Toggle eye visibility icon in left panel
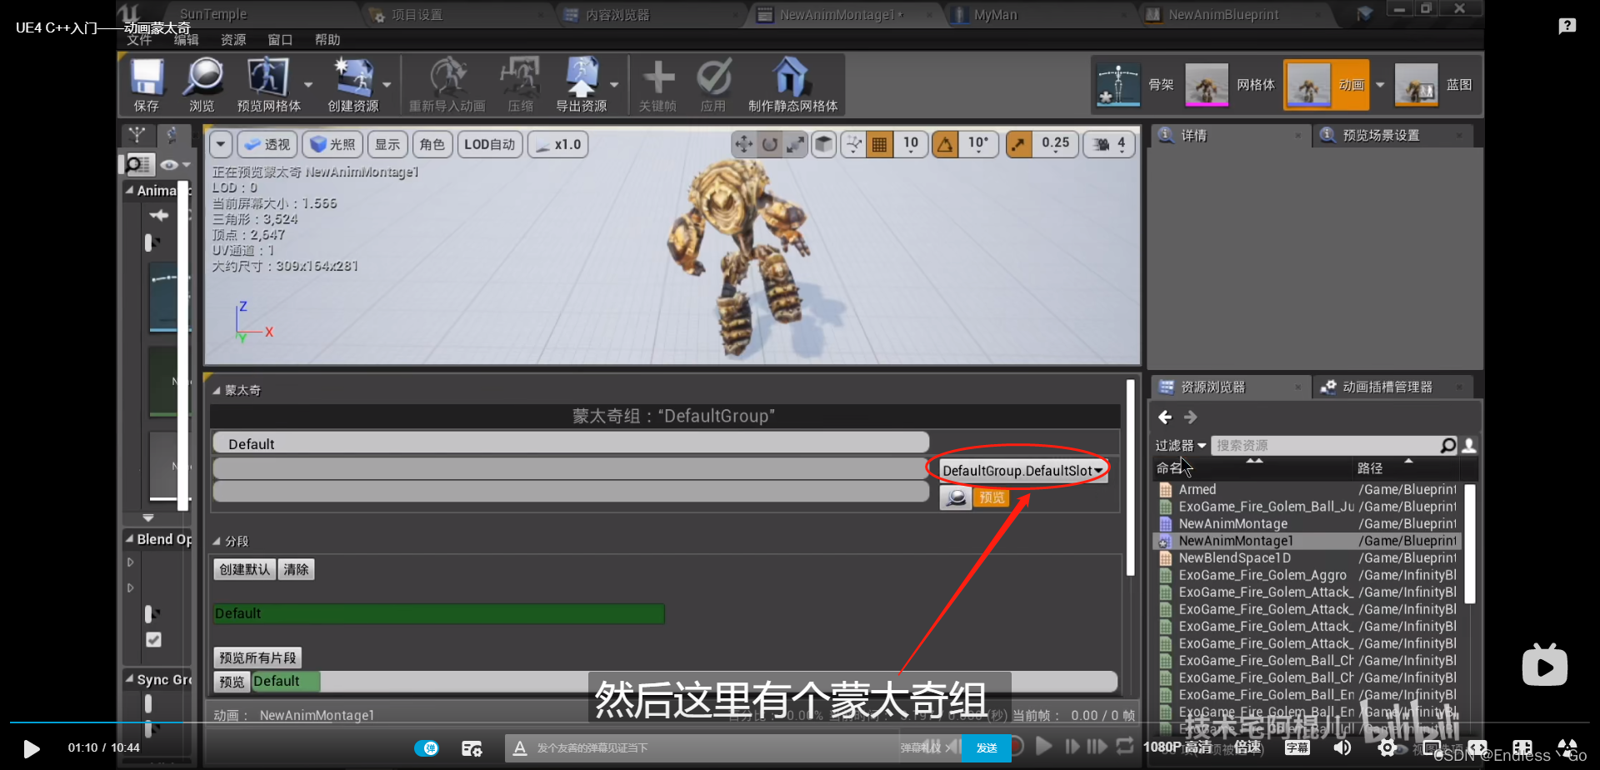This screenshot has height=770, width=1600. (x=169, y=165)
